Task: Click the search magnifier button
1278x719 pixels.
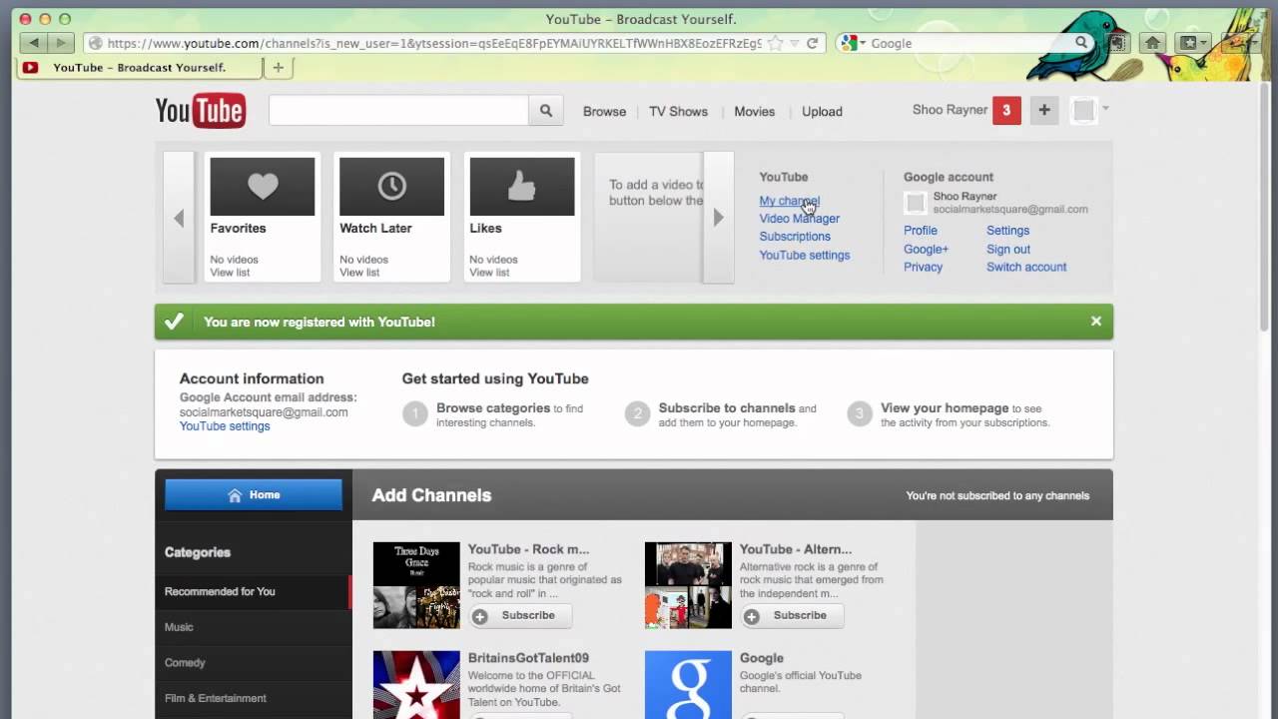Action: (546, 111)
